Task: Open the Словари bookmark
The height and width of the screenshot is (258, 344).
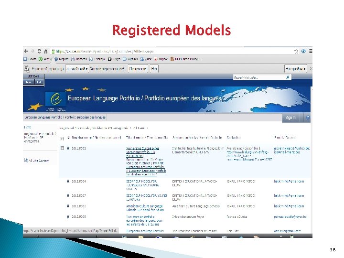Action: click(97, 59)
